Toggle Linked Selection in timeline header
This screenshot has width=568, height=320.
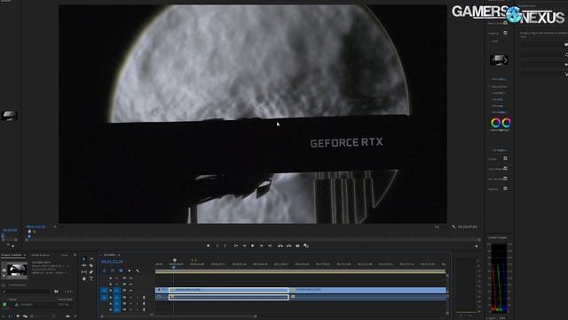coord(121,270)
